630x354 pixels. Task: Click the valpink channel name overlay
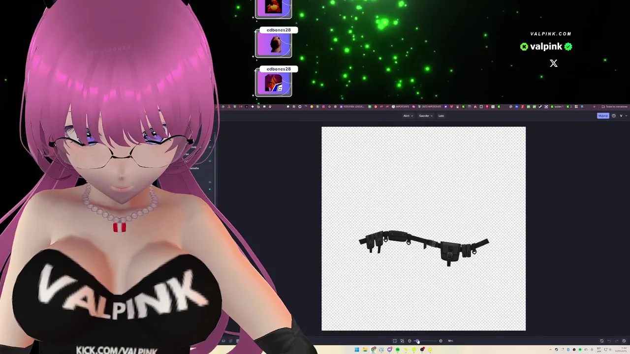click(546, 47)
